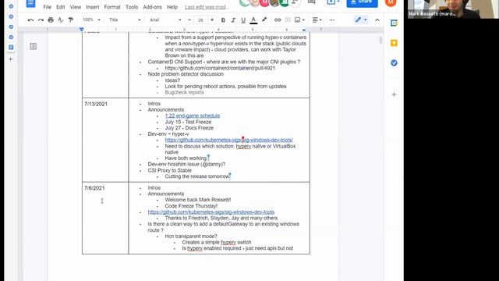Open the '1.22 end-game schedule' link

click(193, 116)
